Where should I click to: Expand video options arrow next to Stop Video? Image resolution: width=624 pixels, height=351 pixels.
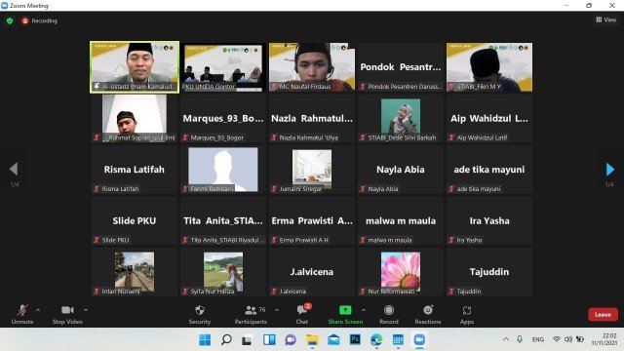coord(86,310)
